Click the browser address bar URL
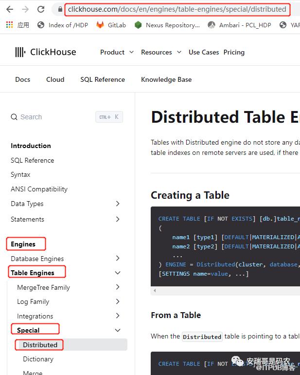Image resolution: width=300 pixels, height=375 pixels. coord(177,9)
